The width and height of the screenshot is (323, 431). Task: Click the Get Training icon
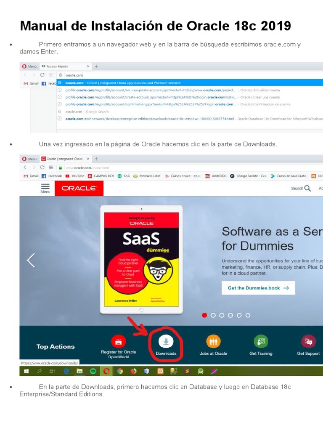coord(261,342)
